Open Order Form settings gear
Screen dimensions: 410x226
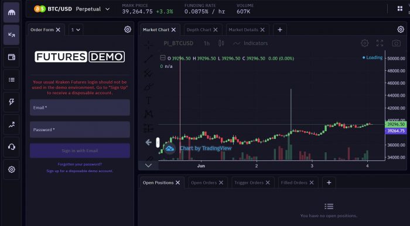128,29
